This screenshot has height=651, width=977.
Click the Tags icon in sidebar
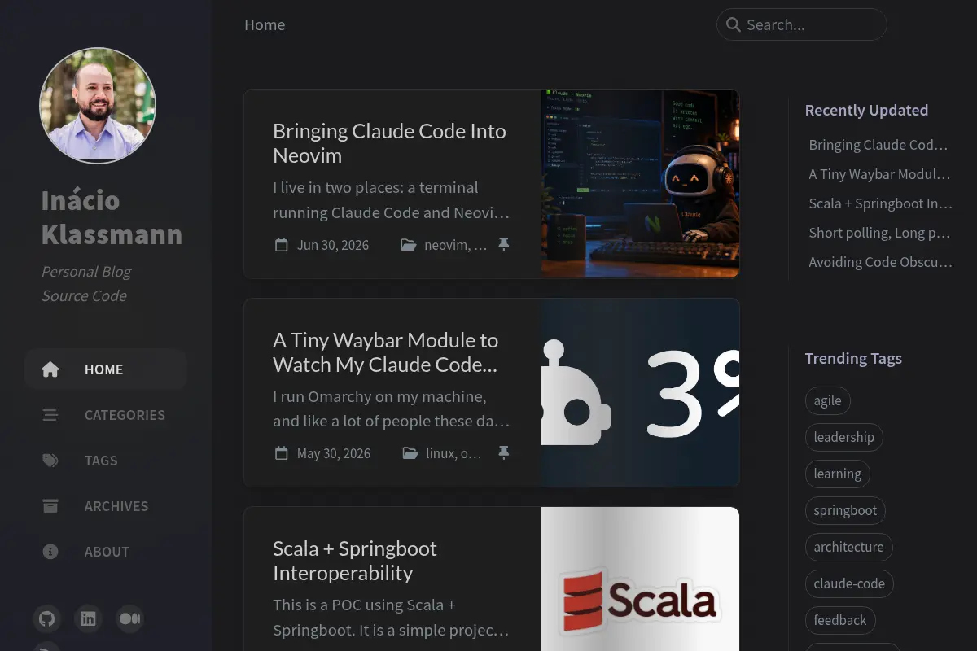[x=50, y=461]
